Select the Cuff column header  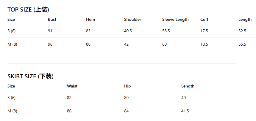[204, 19]
